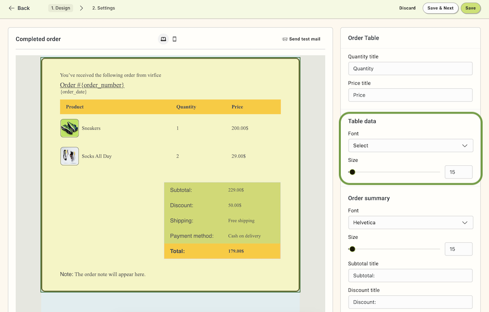The image size is (489, 312).
Task: Select the Sneakers product name
Action: click(91, 128)
